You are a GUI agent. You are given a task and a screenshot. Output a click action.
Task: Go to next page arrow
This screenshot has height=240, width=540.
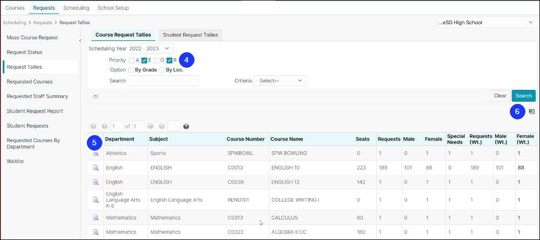click(x=150, y=126)
